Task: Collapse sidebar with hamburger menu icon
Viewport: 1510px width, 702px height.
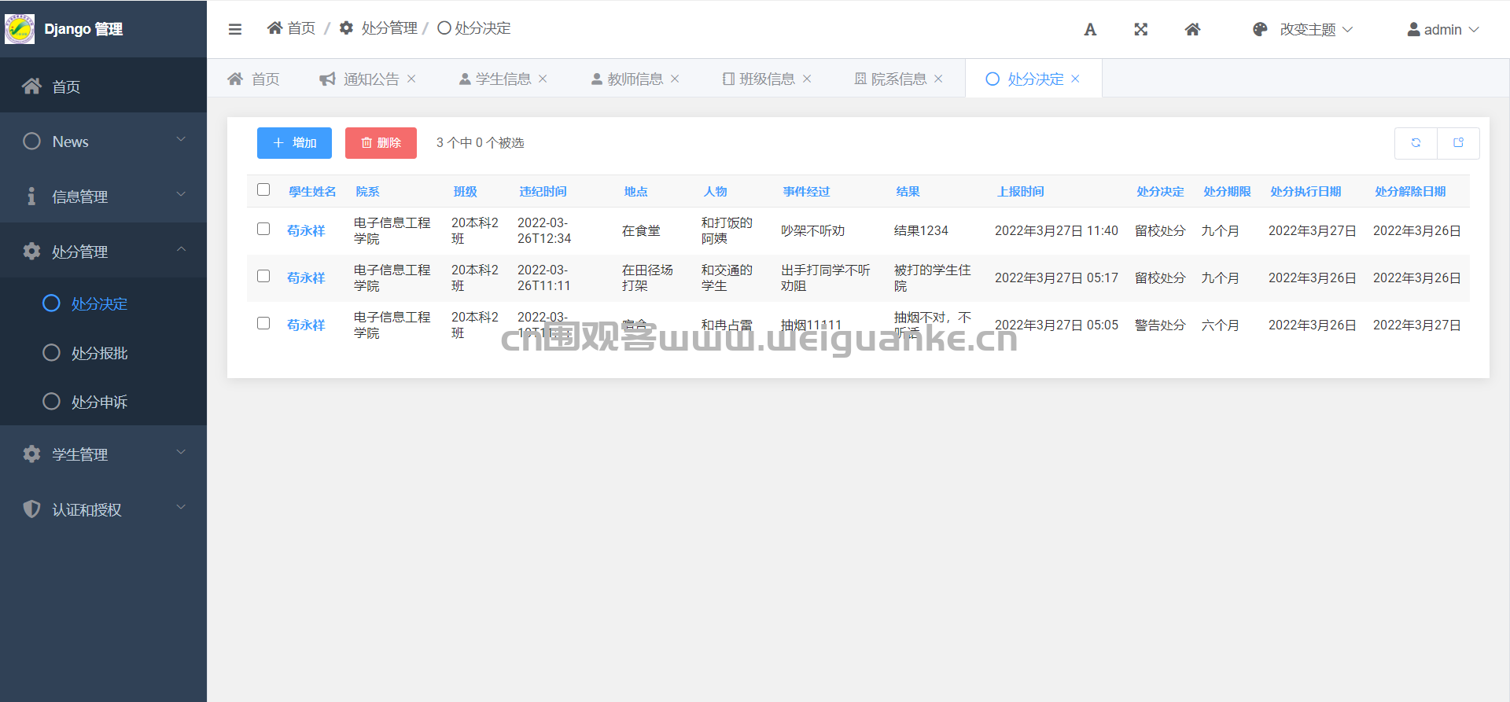Action: point(234,29)
